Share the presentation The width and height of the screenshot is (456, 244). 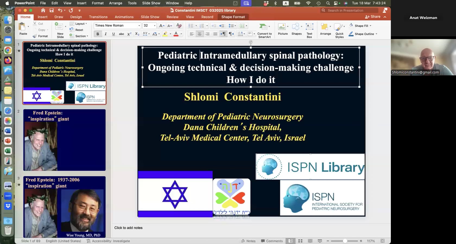[x=373, y=17]
